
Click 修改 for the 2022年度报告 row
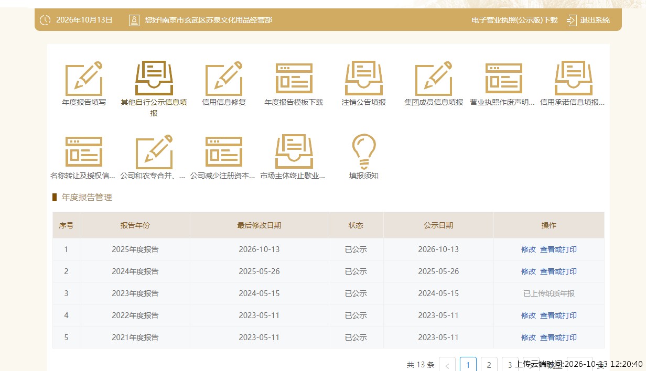pos(529,316)
